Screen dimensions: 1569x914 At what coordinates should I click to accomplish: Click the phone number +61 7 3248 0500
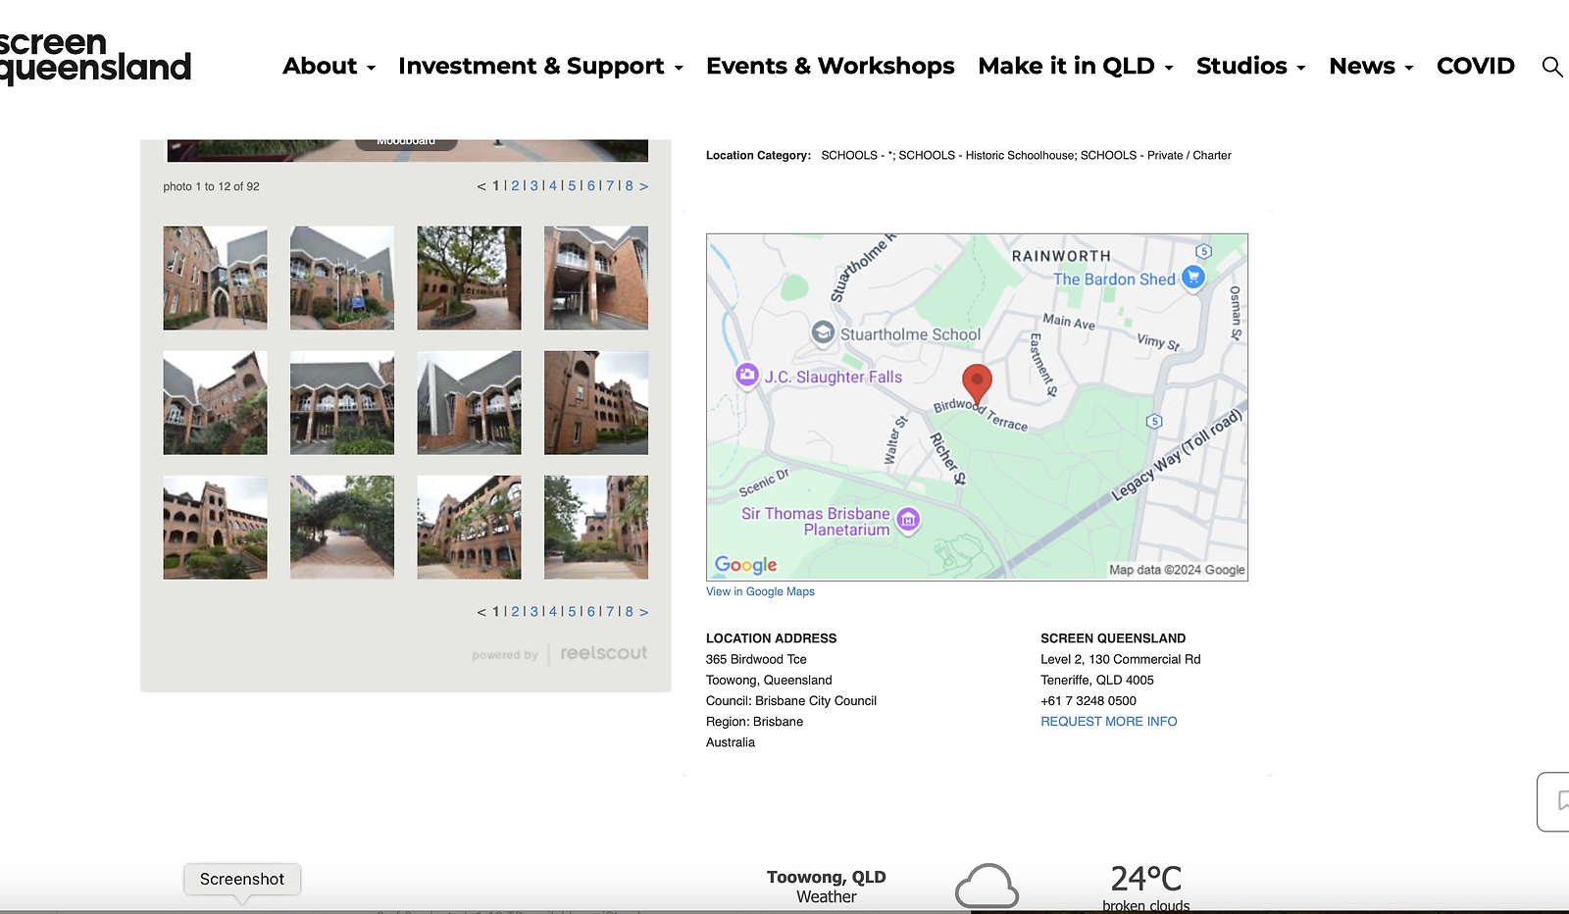click(x=1088, y=700)
